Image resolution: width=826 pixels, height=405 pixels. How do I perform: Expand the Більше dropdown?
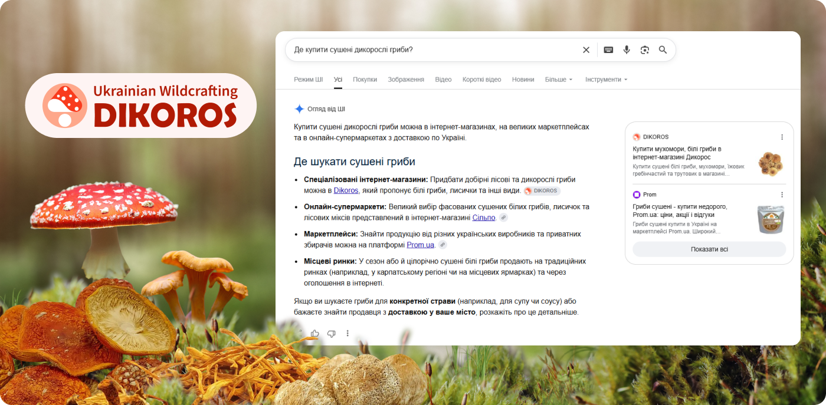click(559, 80)
